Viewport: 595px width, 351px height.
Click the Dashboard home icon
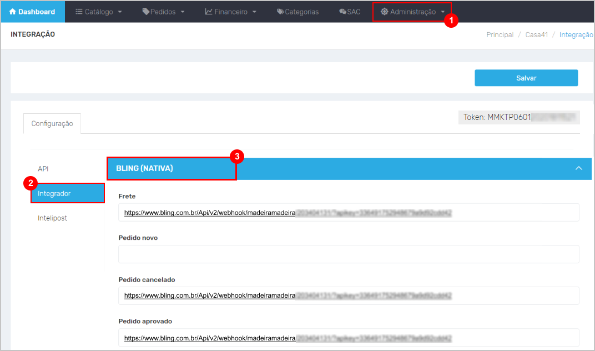coord(13,12)
